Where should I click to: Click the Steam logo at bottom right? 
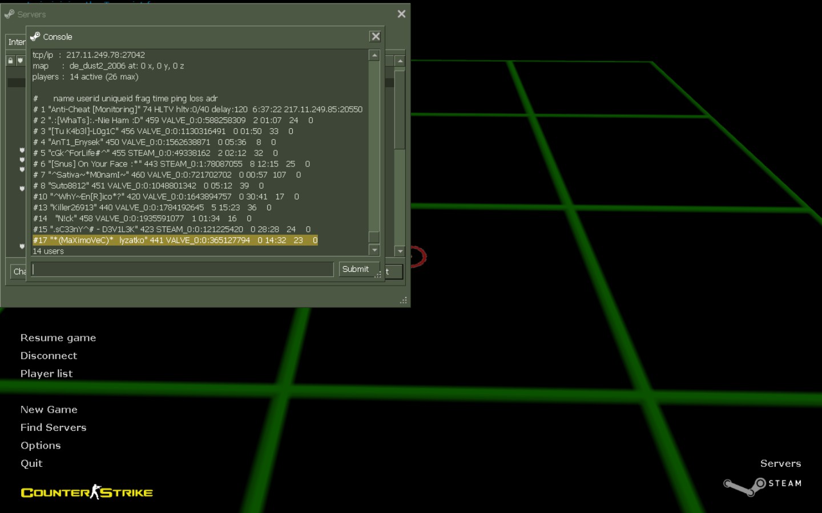[x=762, y=485]
